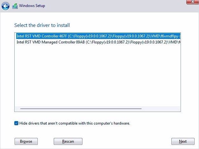199x149 pixels.
Task: Click the blue back arrow button
Action: coord(5,6)
